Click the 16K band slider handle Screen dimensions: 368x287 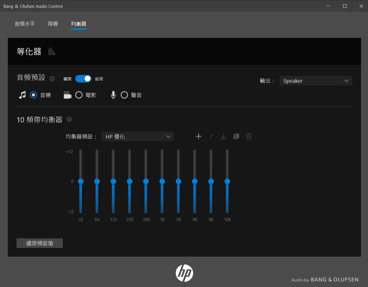click(x=227, y=181)
